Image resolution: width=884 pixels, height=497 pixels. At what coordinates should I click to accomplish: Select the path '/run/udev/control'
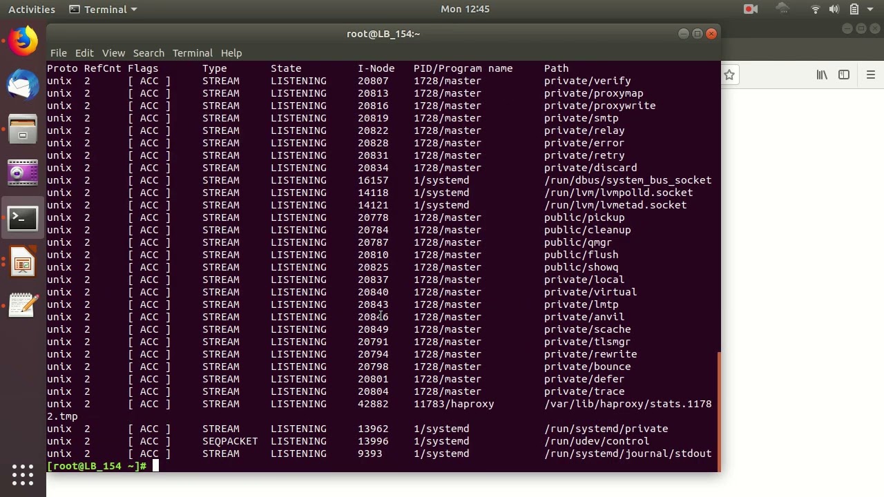[597, 441]
